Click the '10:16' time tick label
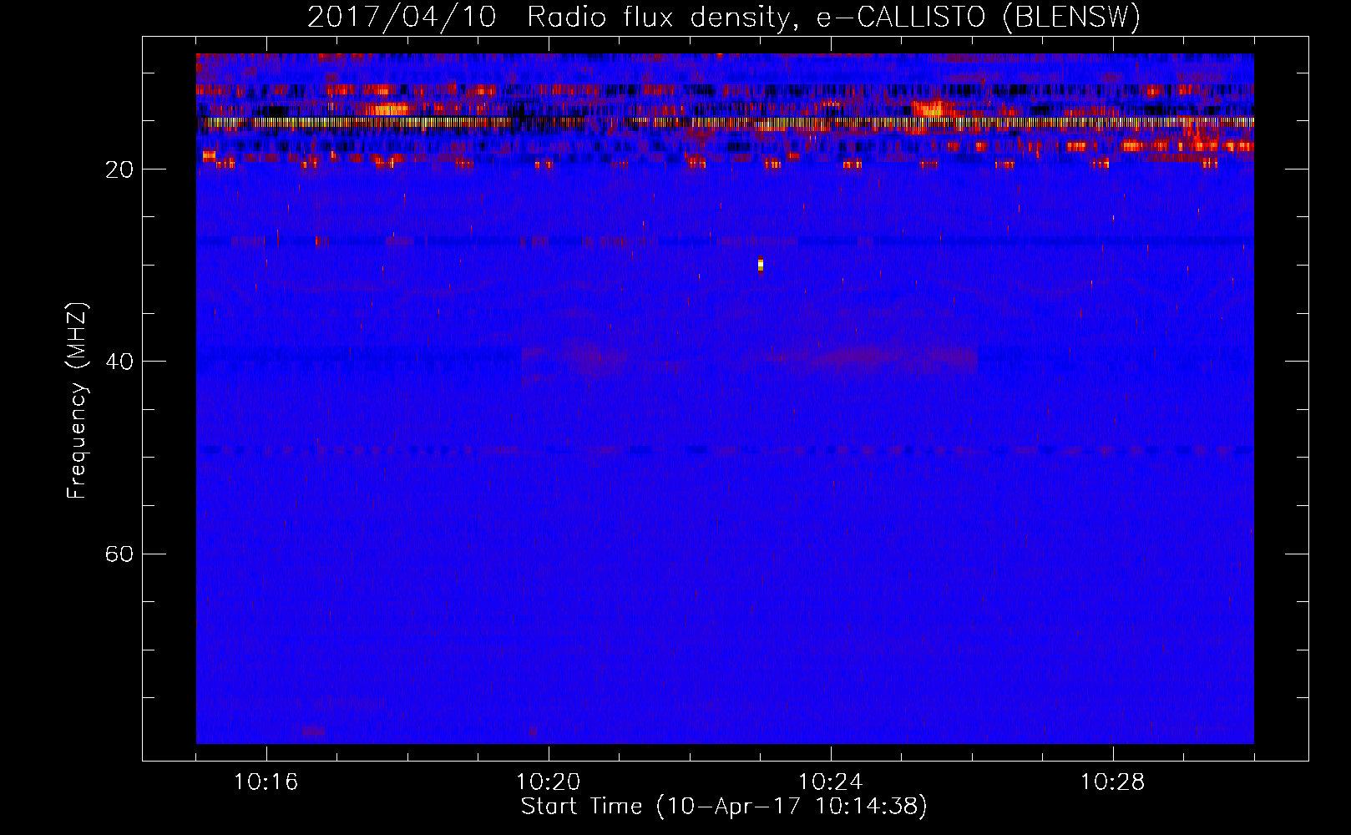1351x835 pixels. click(266, 782)
